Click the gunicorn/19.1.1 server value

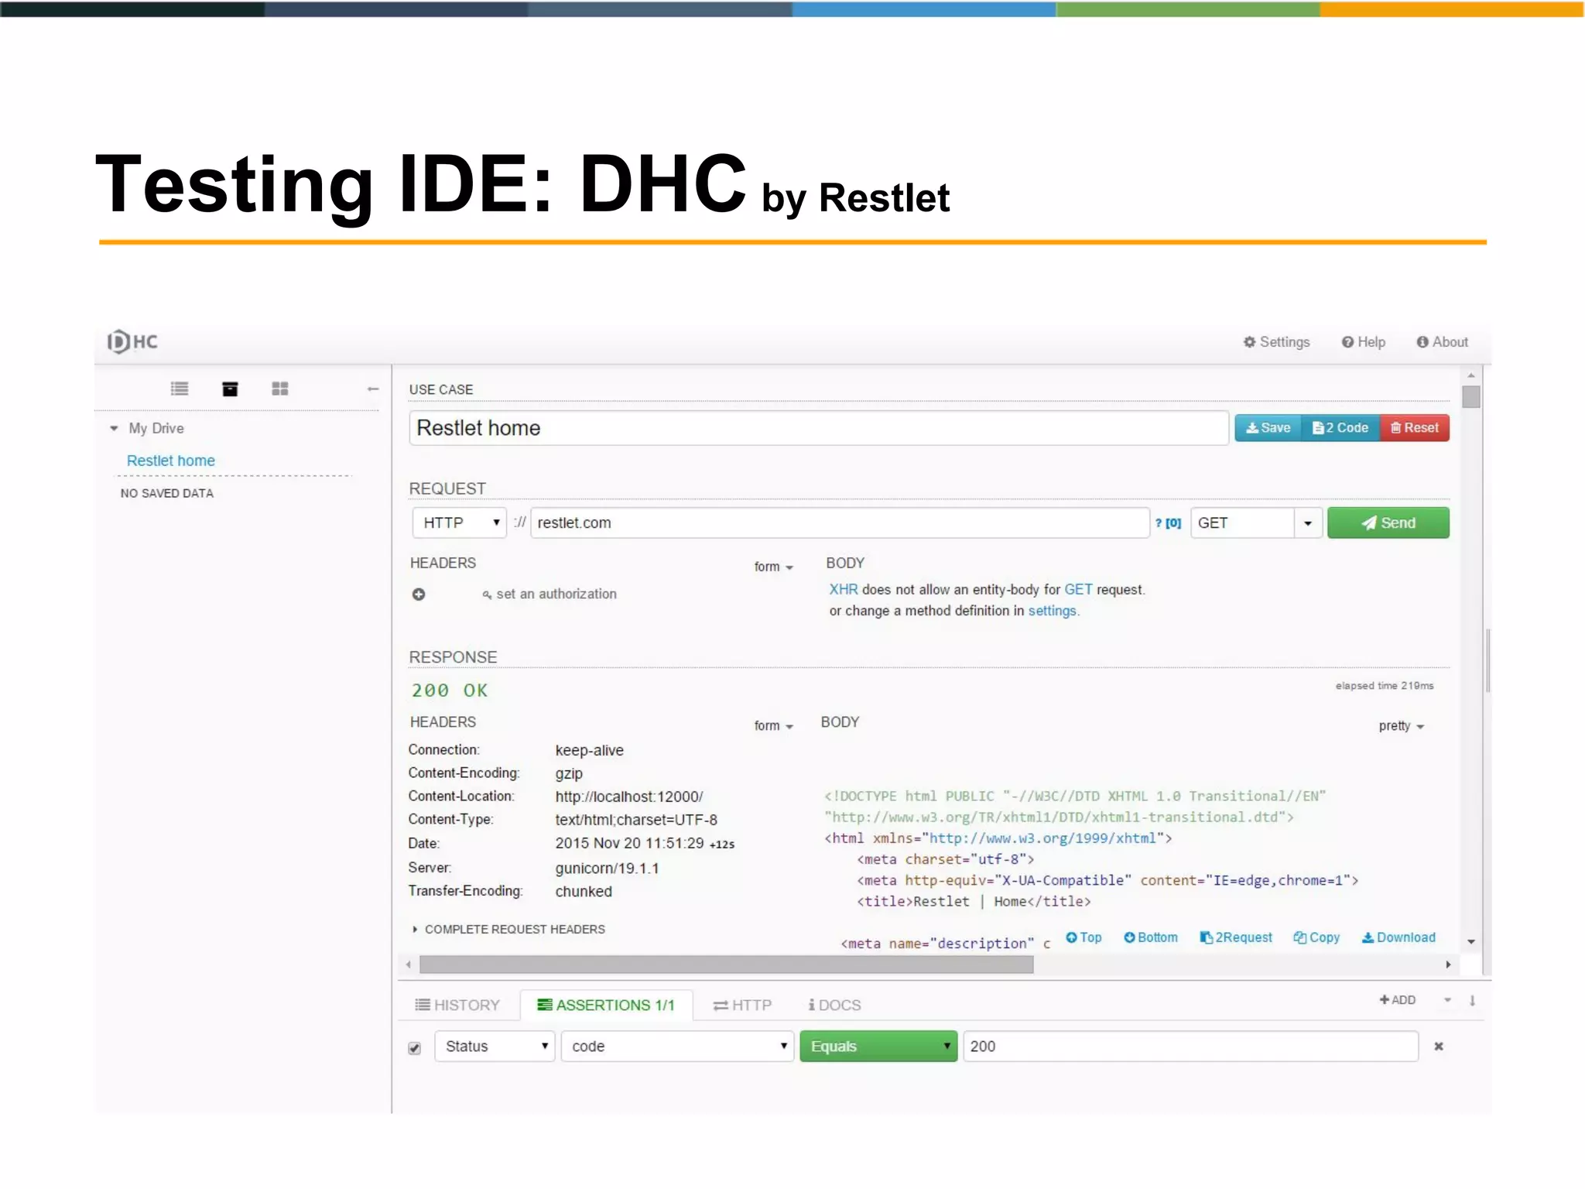[607, 869]
